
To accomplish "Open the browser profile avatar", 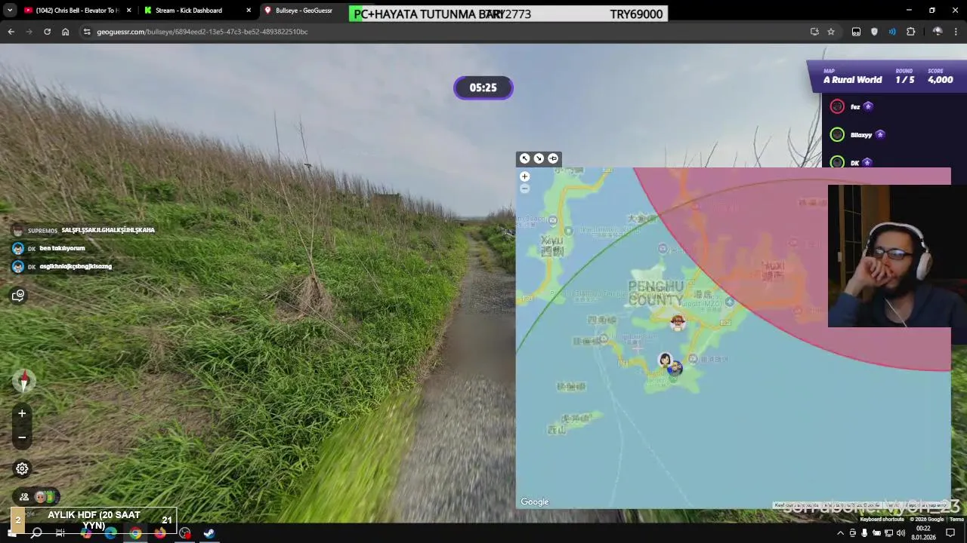I will click(938, 32).
